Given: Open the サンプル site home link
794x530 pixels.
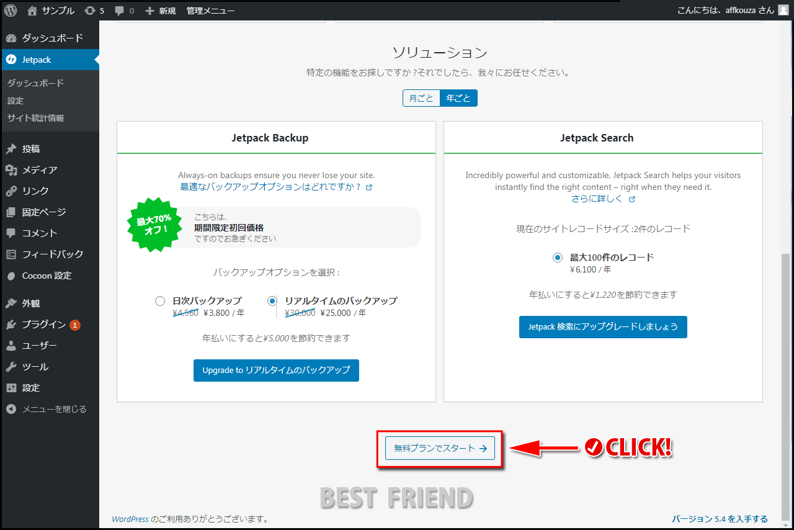Looking at the screenshot, I should (51, 11).
